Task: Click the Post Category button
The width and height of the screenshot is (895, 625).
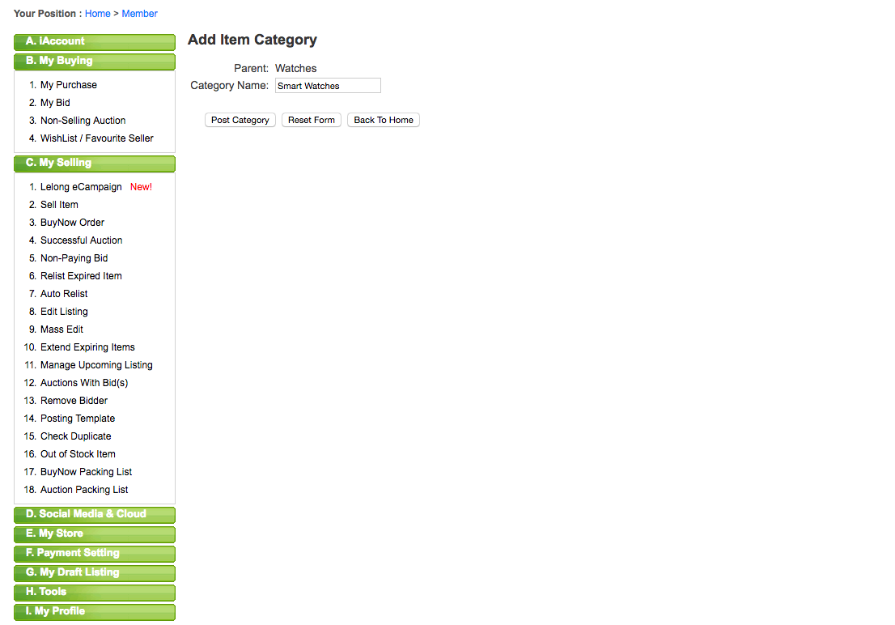Action: [x=240, y=120]
